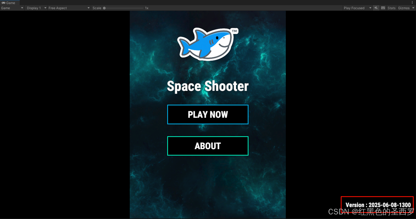The image size is (416, 219).
Task: Click the Space Shooter title text
Action: 208,86
